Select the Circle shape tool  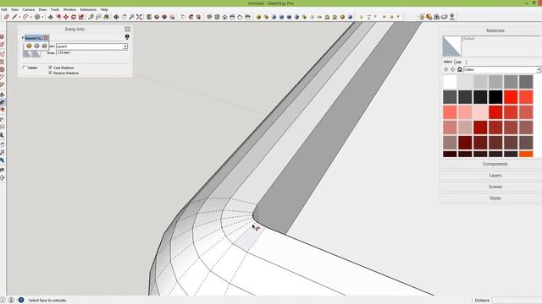tap(37, 17)
